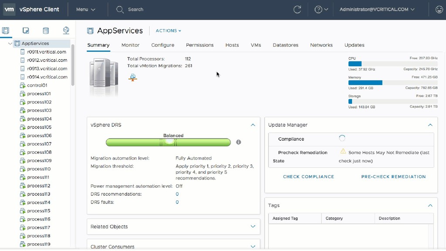Click the DRS balance info icon
The height and width of the screenshot is (251, 446).
click(x=238, y=142)
